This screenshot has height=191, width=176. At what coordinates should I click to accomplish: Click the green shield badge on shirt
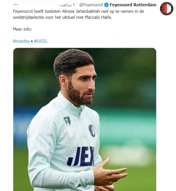pos(67,121)
